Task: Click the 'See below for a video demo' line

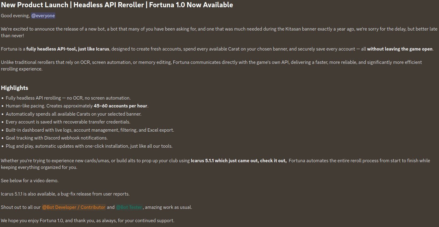Action: pos(30,180)
